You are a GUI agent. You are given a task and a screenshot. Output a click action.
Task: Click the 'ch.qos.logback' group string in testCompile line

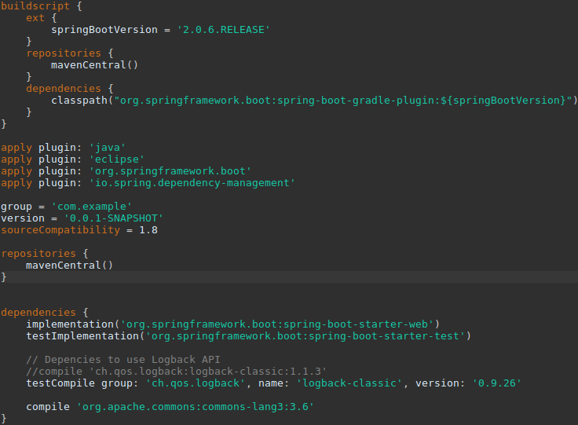coord(196,383)
